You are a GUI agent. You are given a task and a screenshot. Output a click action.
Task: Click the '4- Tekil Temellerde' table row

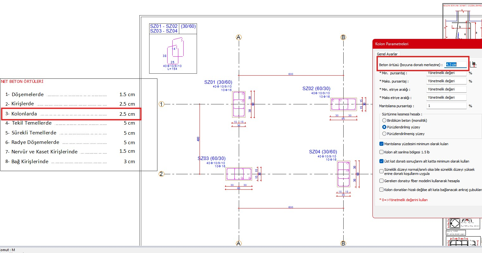70,123
